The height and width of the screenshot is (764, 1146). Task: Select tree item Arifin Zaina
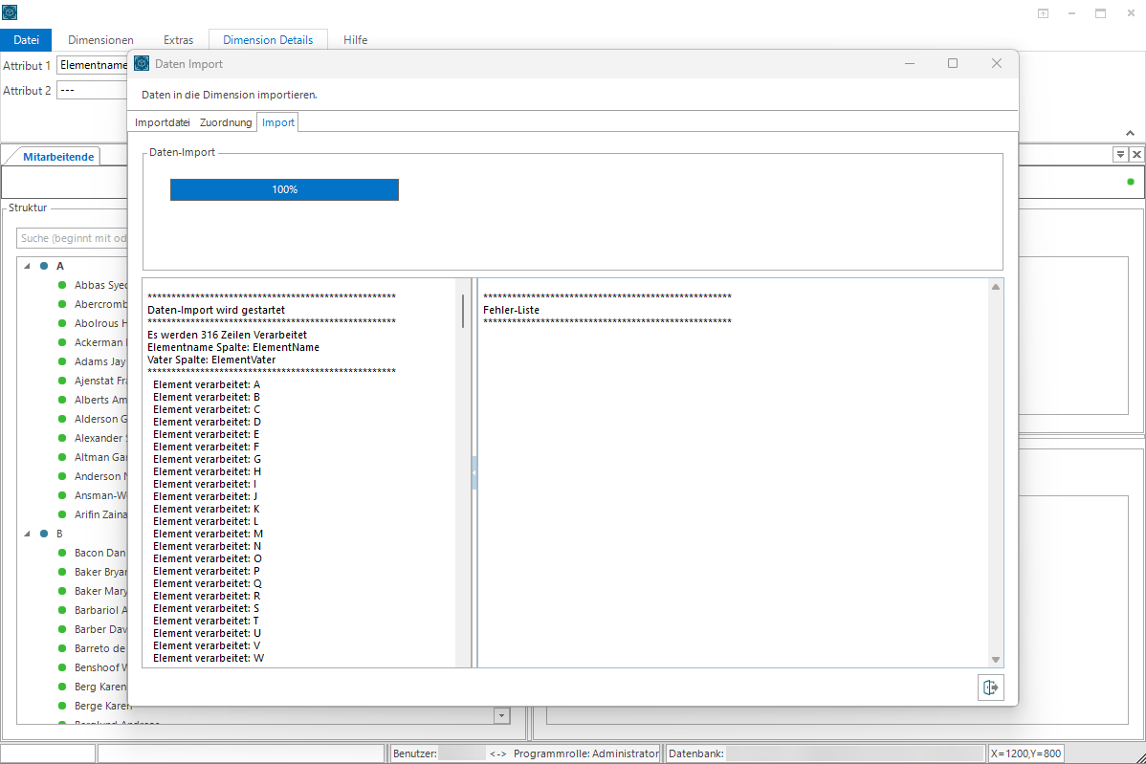pyautogui.click(x=100, y=514)
